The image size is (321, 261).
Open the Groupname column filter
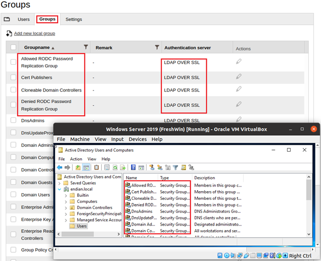(86, 47)
